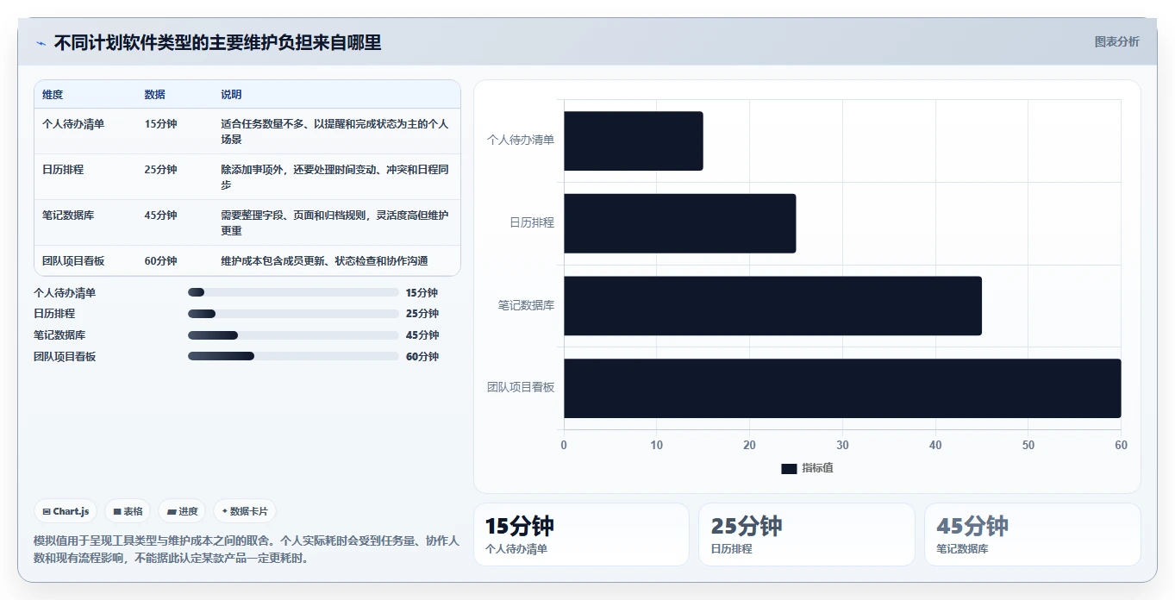Open the 25分钟 日历排程 data card
1175x600 pixels.
click(807, 534)
